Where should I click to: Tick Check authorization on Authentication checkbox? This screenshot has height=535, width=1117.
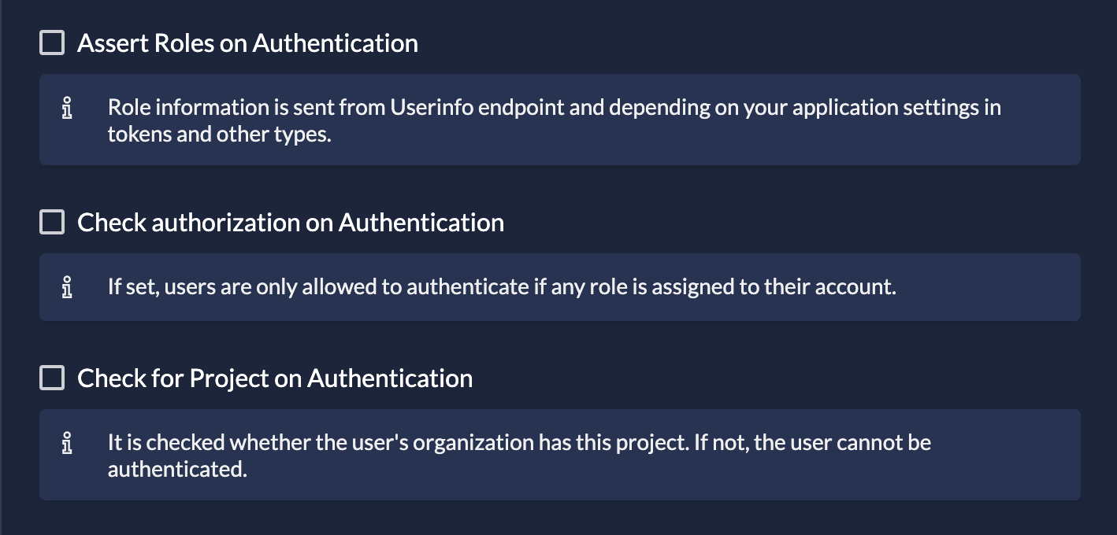pos(52,223)
